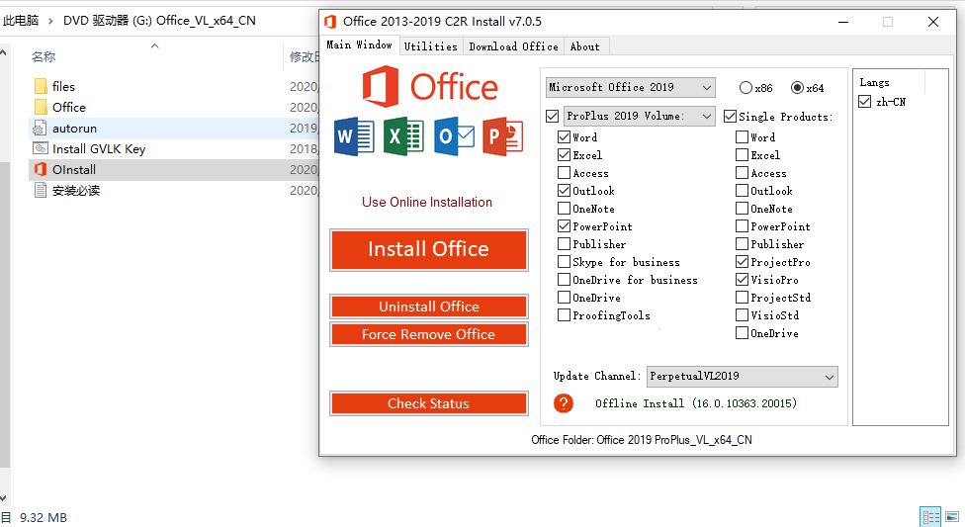Select the 安装必读 text file icon

(40, 190)
